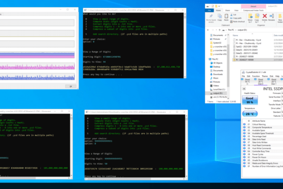Click the Cut scissors icon
The height and width of the screenshot is (189, 283).
(x=231, y=15)
